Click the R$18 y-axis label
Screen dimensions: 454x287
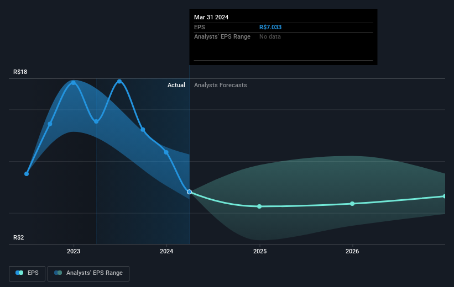(x=20, y=72)
